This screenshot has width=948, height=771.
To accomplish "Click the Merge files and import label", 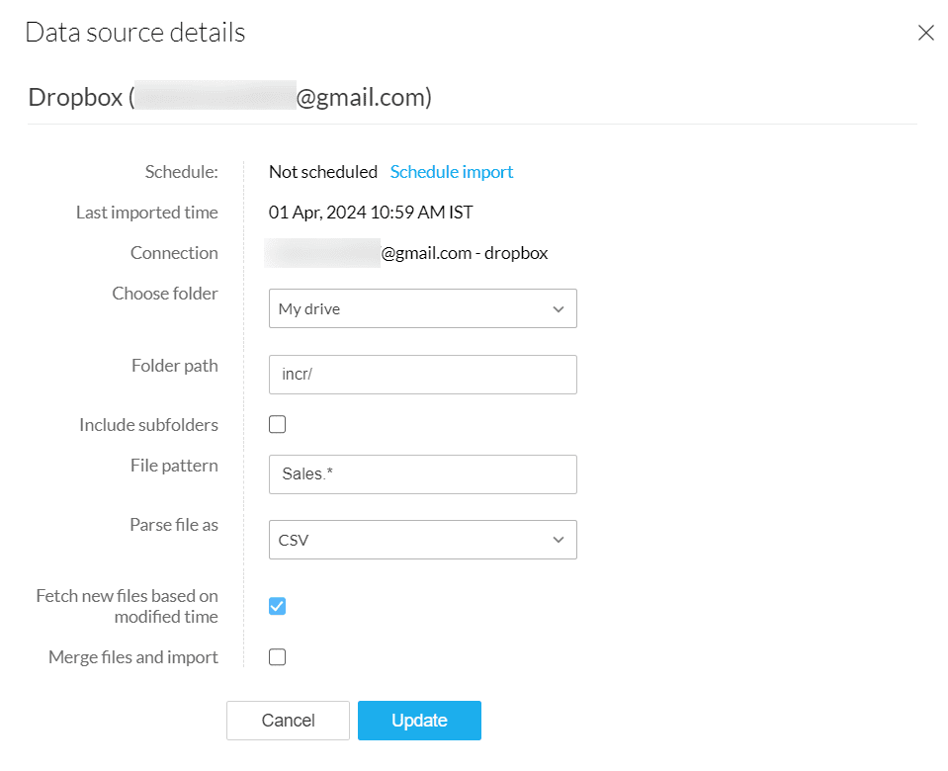I will 133,657.
